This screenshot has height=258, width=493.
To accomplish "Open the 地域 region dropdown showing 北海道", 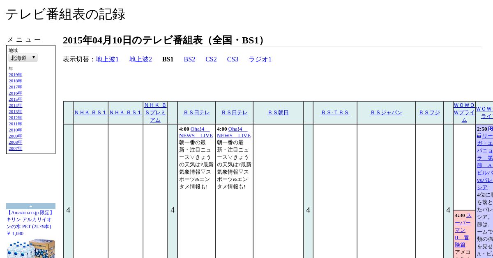I will click(23, 58).
